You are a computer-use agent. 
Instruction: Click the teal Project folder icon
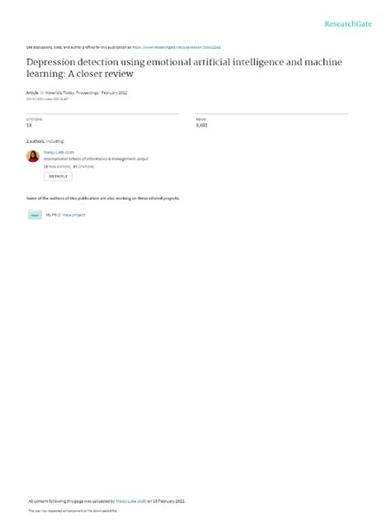point(35,215)
